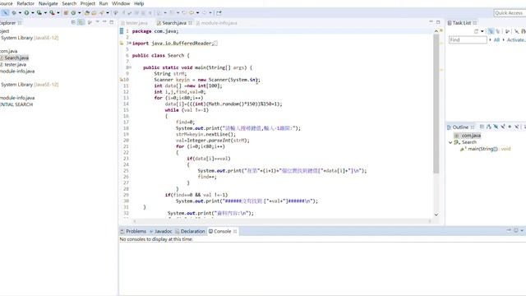526x296 pixels.
Task: Switch to the Javadoc tab
Action: pos(161,231)
